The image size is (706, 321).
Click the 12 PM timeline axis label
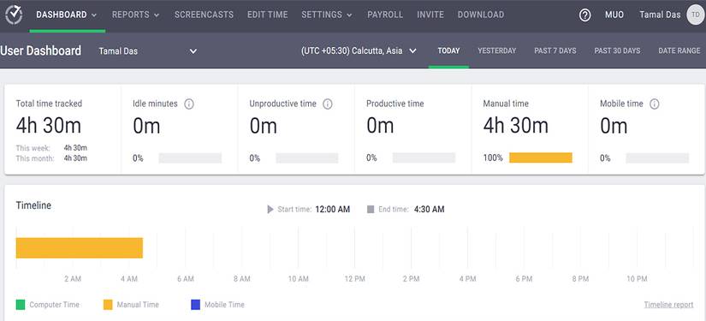click(355, 279)
